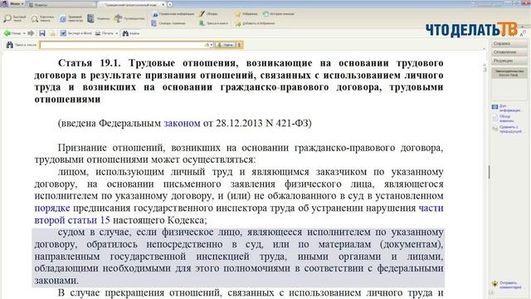
Task: Follow the 'порядке' hyperlink
Action: [52, 208]
